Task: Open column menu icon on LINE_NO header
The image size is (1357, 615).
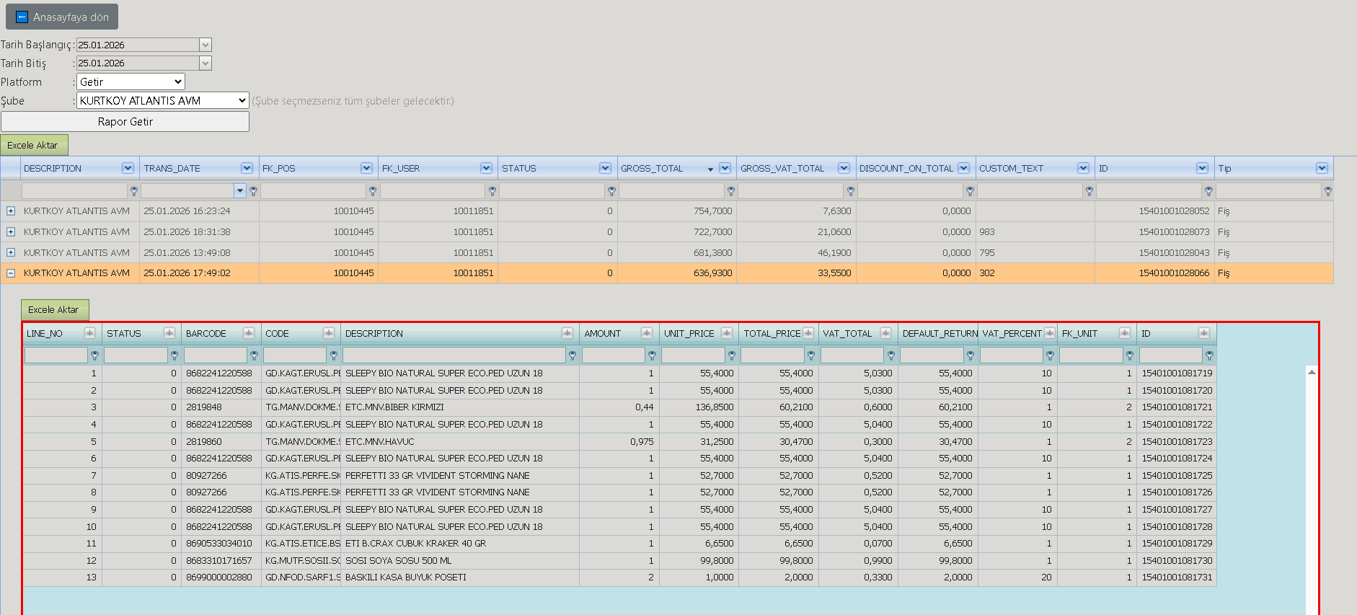Action: [x=89, y=333]
